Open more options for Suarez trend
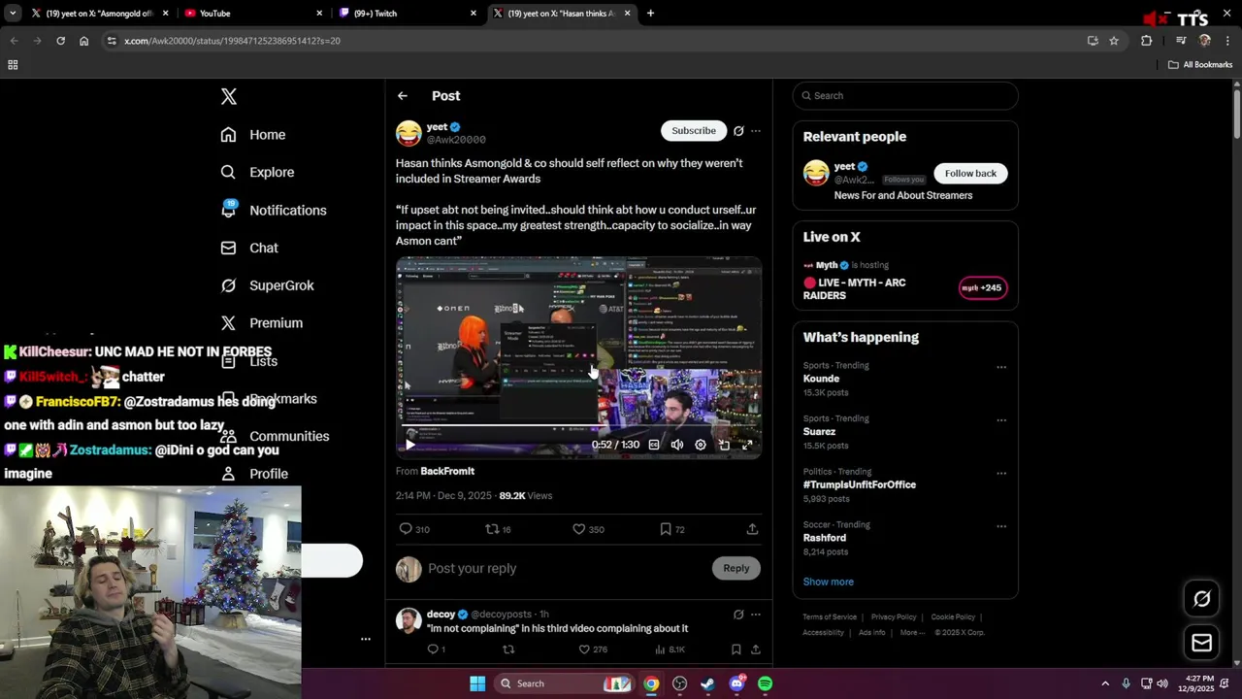This screenshot has width=1242, height=699. (x=1001, y=420)
